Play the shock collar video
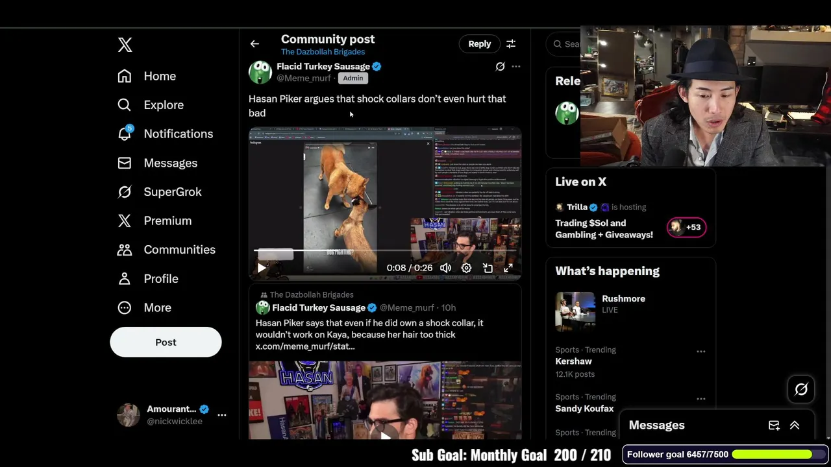This screenshot has width=831, height=467. point(262,268)
